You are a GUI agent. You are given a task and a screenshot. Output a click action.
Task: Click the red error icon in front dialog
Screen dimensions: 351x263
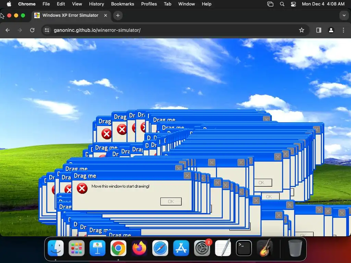coord(82,188)
